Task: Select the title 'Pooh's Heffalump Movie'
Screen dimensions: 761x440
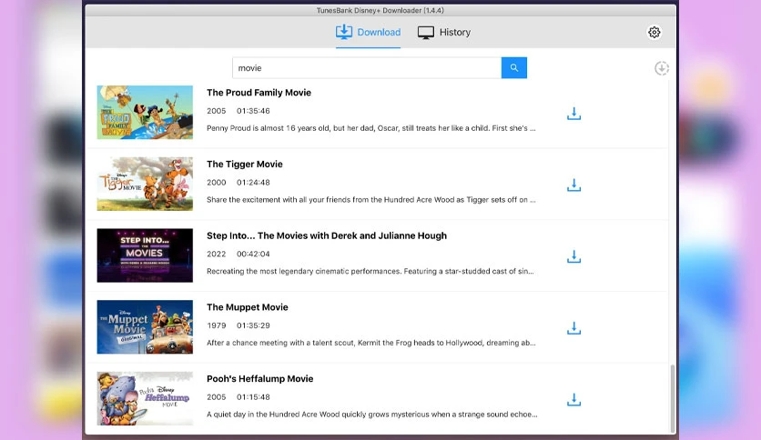Action: pyautogui.click(x=259, y=379)
